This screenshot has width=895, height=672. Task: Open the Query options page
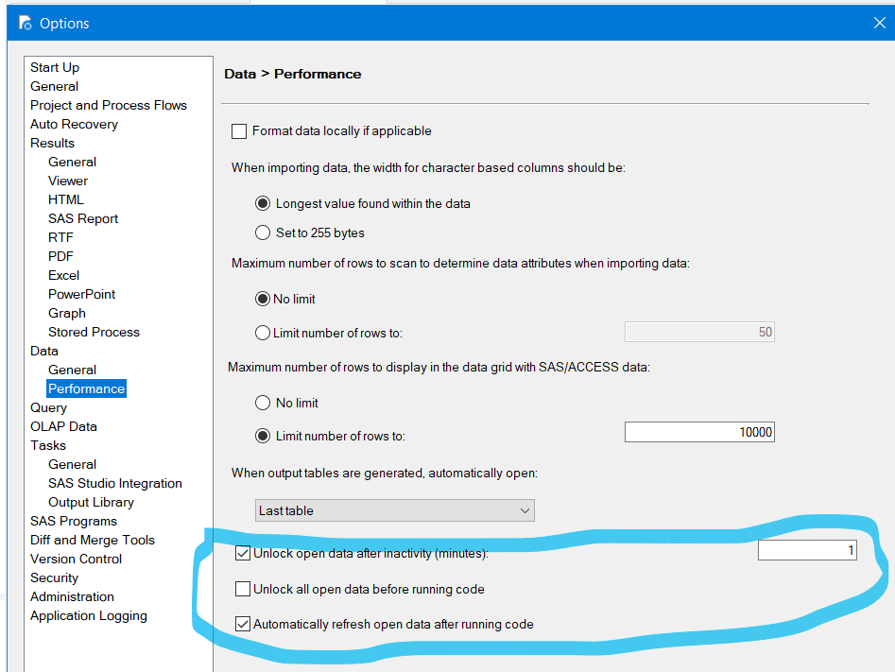click(x=48, y=407)
